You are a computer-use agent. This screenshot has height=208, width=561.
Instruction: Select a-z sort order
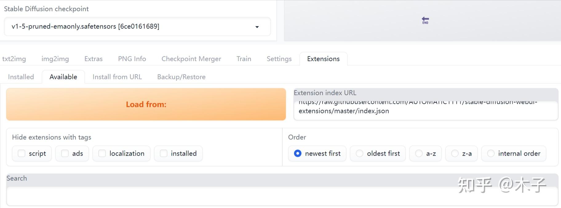click(419, 153)
